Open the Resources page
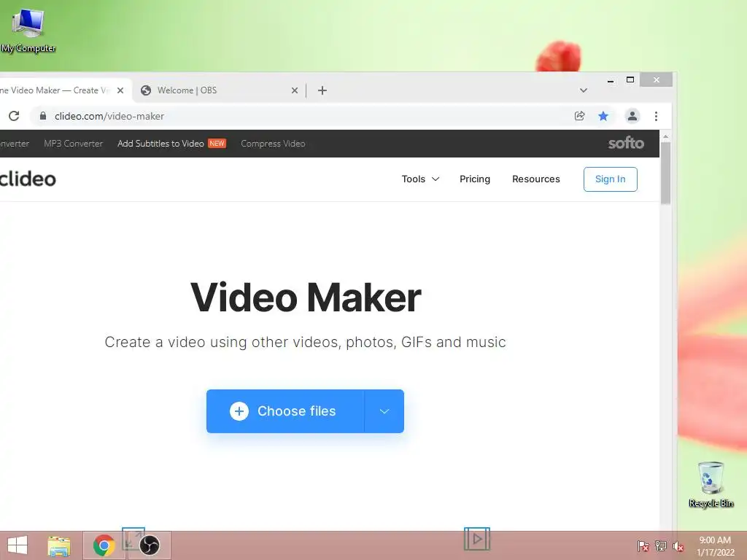Image resolution: width=747 pixels, height=560 pixels. click(536, 179)
